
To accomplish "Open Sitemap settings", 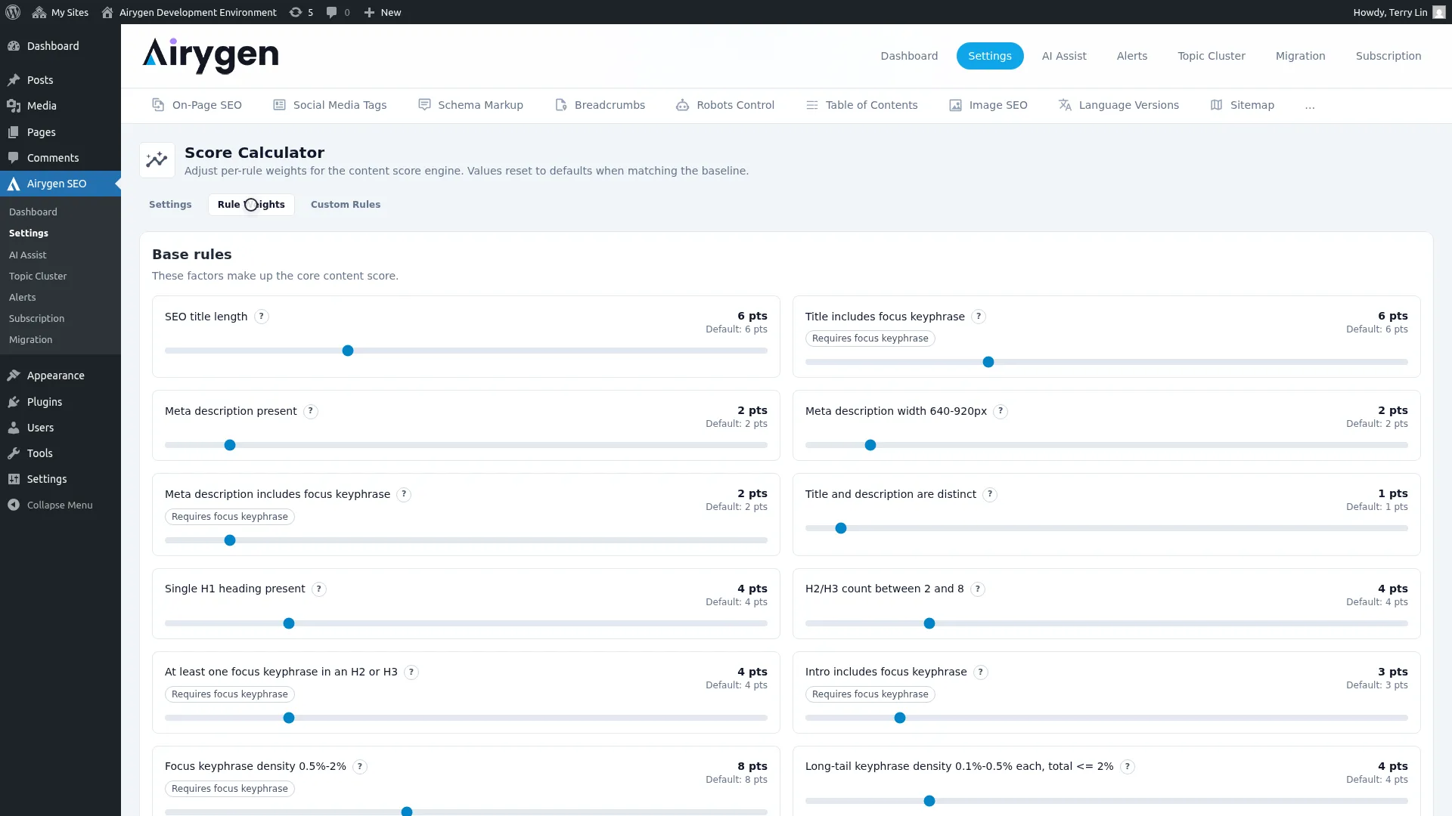I will coord(1243,105).
